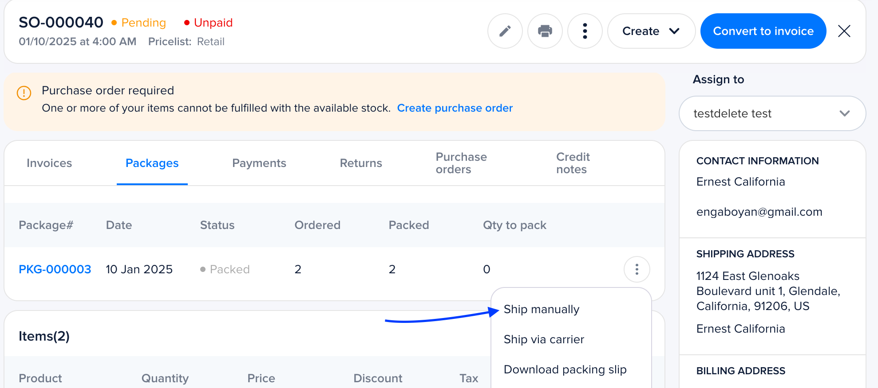Viewport: 878px width, 388px height.
Task: Open the Assign to testdelete test dropdown
Action: [x=772, y=113]
